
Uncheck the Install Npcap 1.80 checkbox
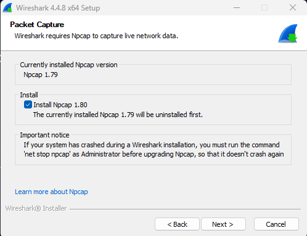click(28, 105)
